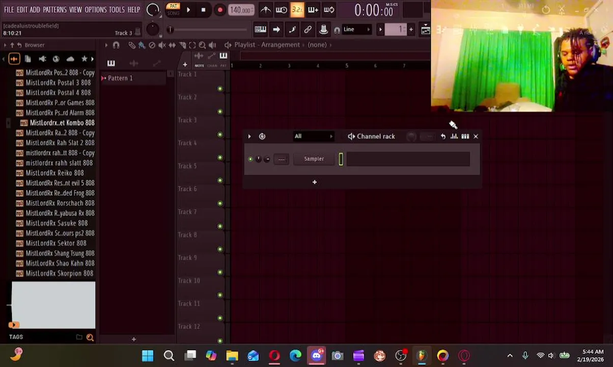Click the pattern selector arrow button
This screenshot has width=613, height=367.
coord(380,30)
